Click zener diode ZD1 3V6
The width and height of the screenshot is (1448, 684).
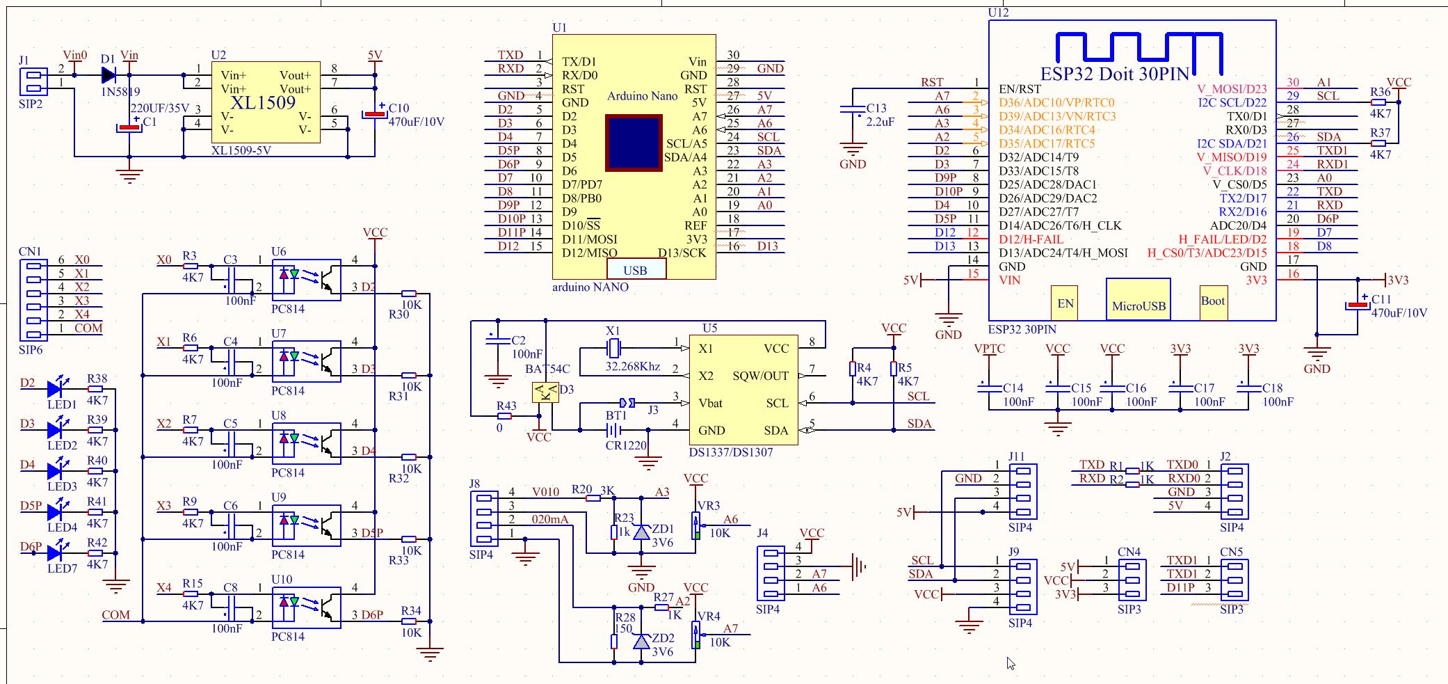tap(641, 532)
